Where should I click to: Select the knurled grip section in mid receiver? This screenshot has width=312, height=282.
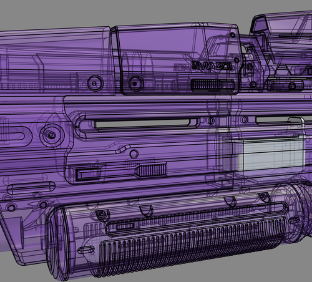(152, 169)
